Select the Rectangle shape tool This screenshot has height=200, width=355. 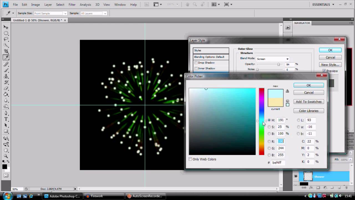pos(6,131)
